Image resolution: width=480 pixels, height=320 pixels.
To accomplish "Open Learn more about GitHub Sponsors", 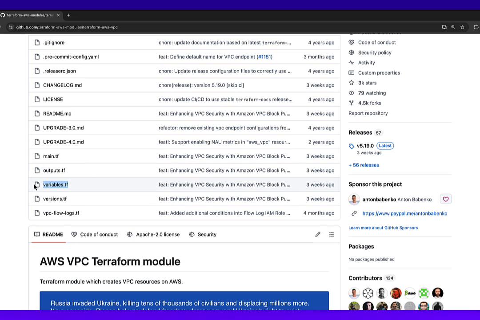I will (383, 228).
